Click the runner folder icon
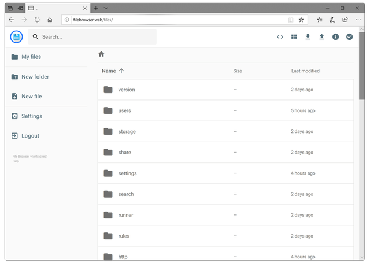This screenshot has height=263, width=370. point(108,215)
